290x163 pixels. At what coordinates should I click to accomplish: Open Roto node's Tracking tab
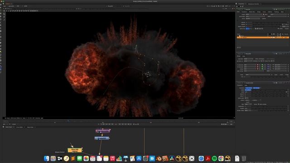[276, 12]
